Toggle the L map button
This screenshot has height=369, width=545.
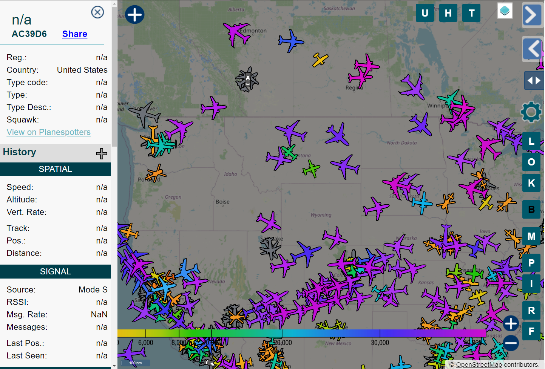(x=531, y=141)
